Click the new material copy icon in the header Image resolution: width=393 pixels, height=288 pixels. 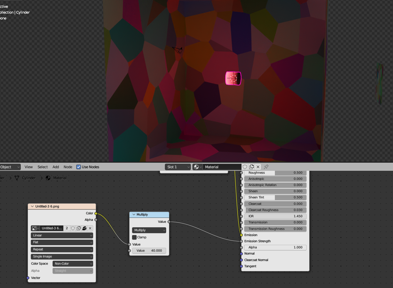pos(252,167)
